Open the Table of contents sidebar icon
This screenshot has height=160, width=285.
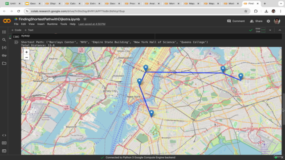point(4,32)
